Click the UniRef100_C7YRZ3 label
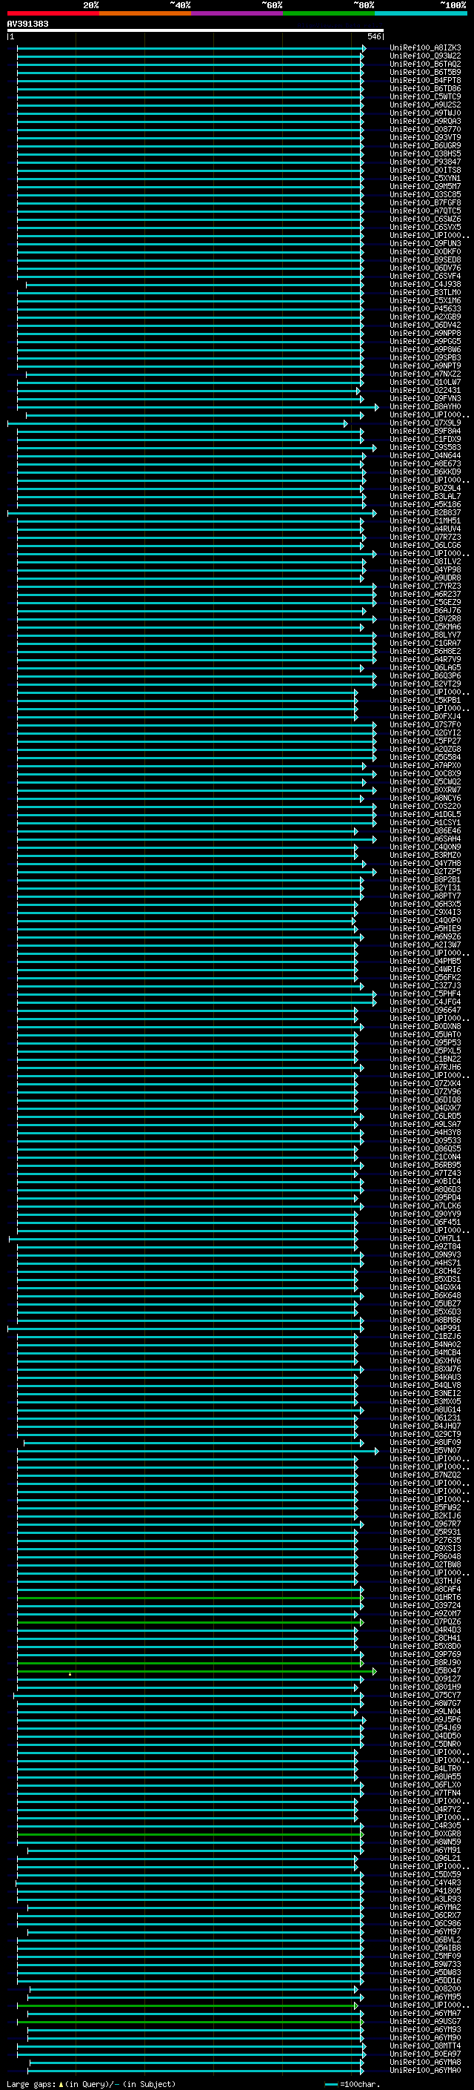 [424, 586]
